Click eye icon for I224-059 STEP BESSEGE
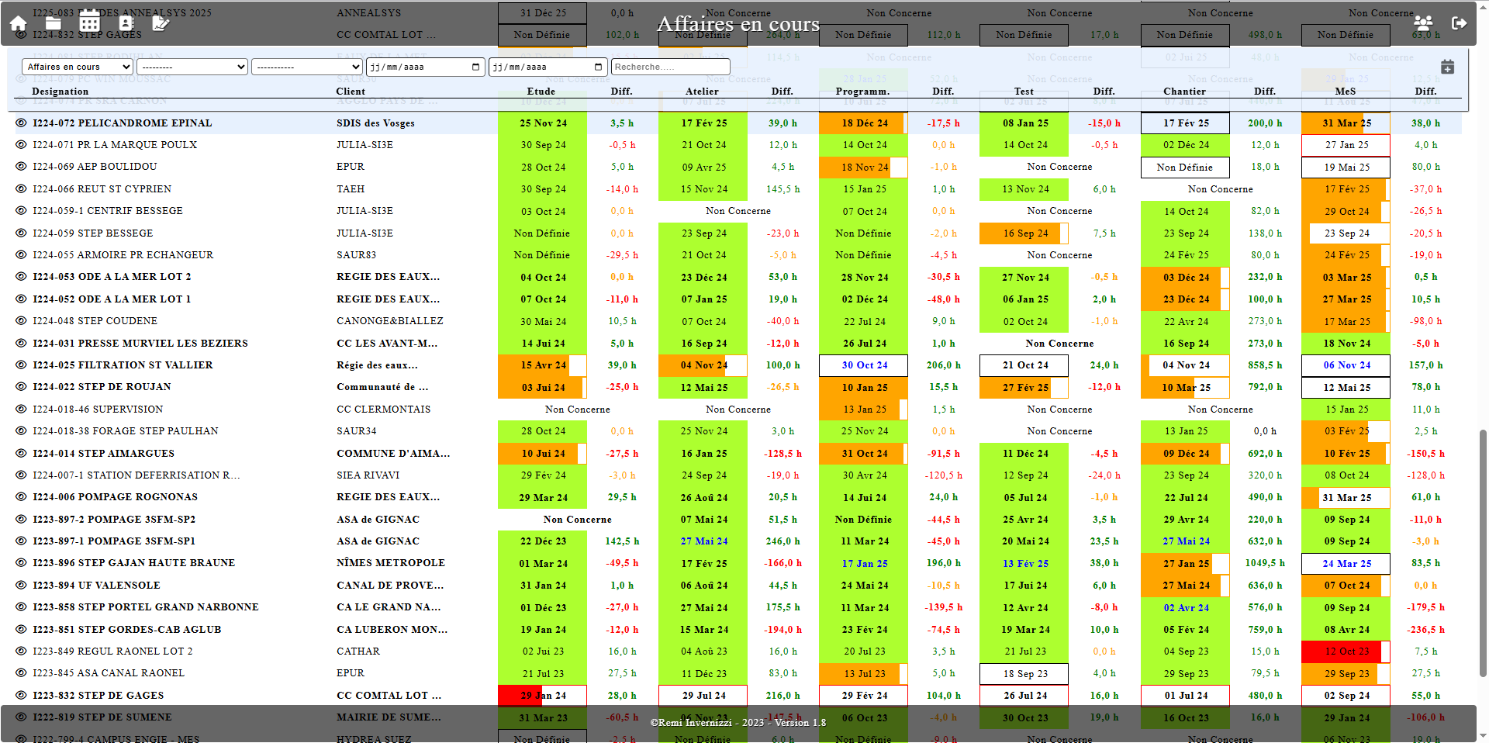The height and width of the screenshot is (743, 1489). tap(21, 233)
